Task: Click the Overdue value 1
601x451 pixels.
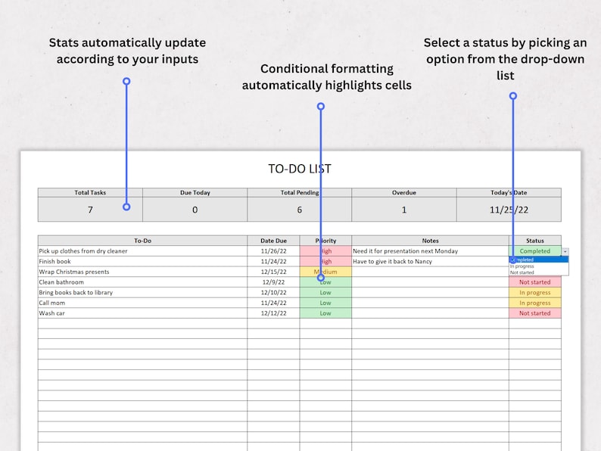Action: click(404, 210)
